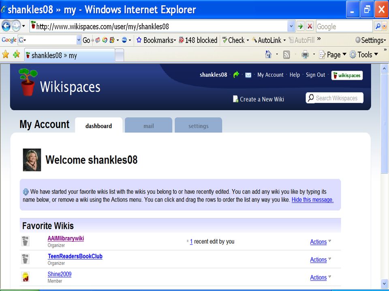
Task: Click the Wikispaces potted plant logo
Action: coord(28,82)
